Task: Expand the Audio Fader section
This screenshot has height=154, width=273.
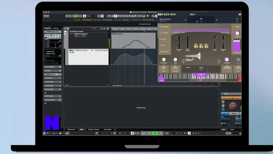Action: (x=53, y=89)
